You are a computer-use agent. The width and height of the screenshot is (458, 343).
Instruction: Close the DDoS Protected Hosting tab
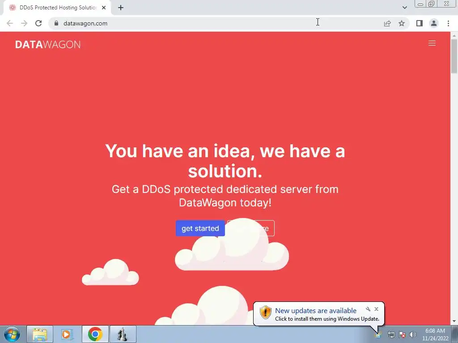(x=104, y=8)
